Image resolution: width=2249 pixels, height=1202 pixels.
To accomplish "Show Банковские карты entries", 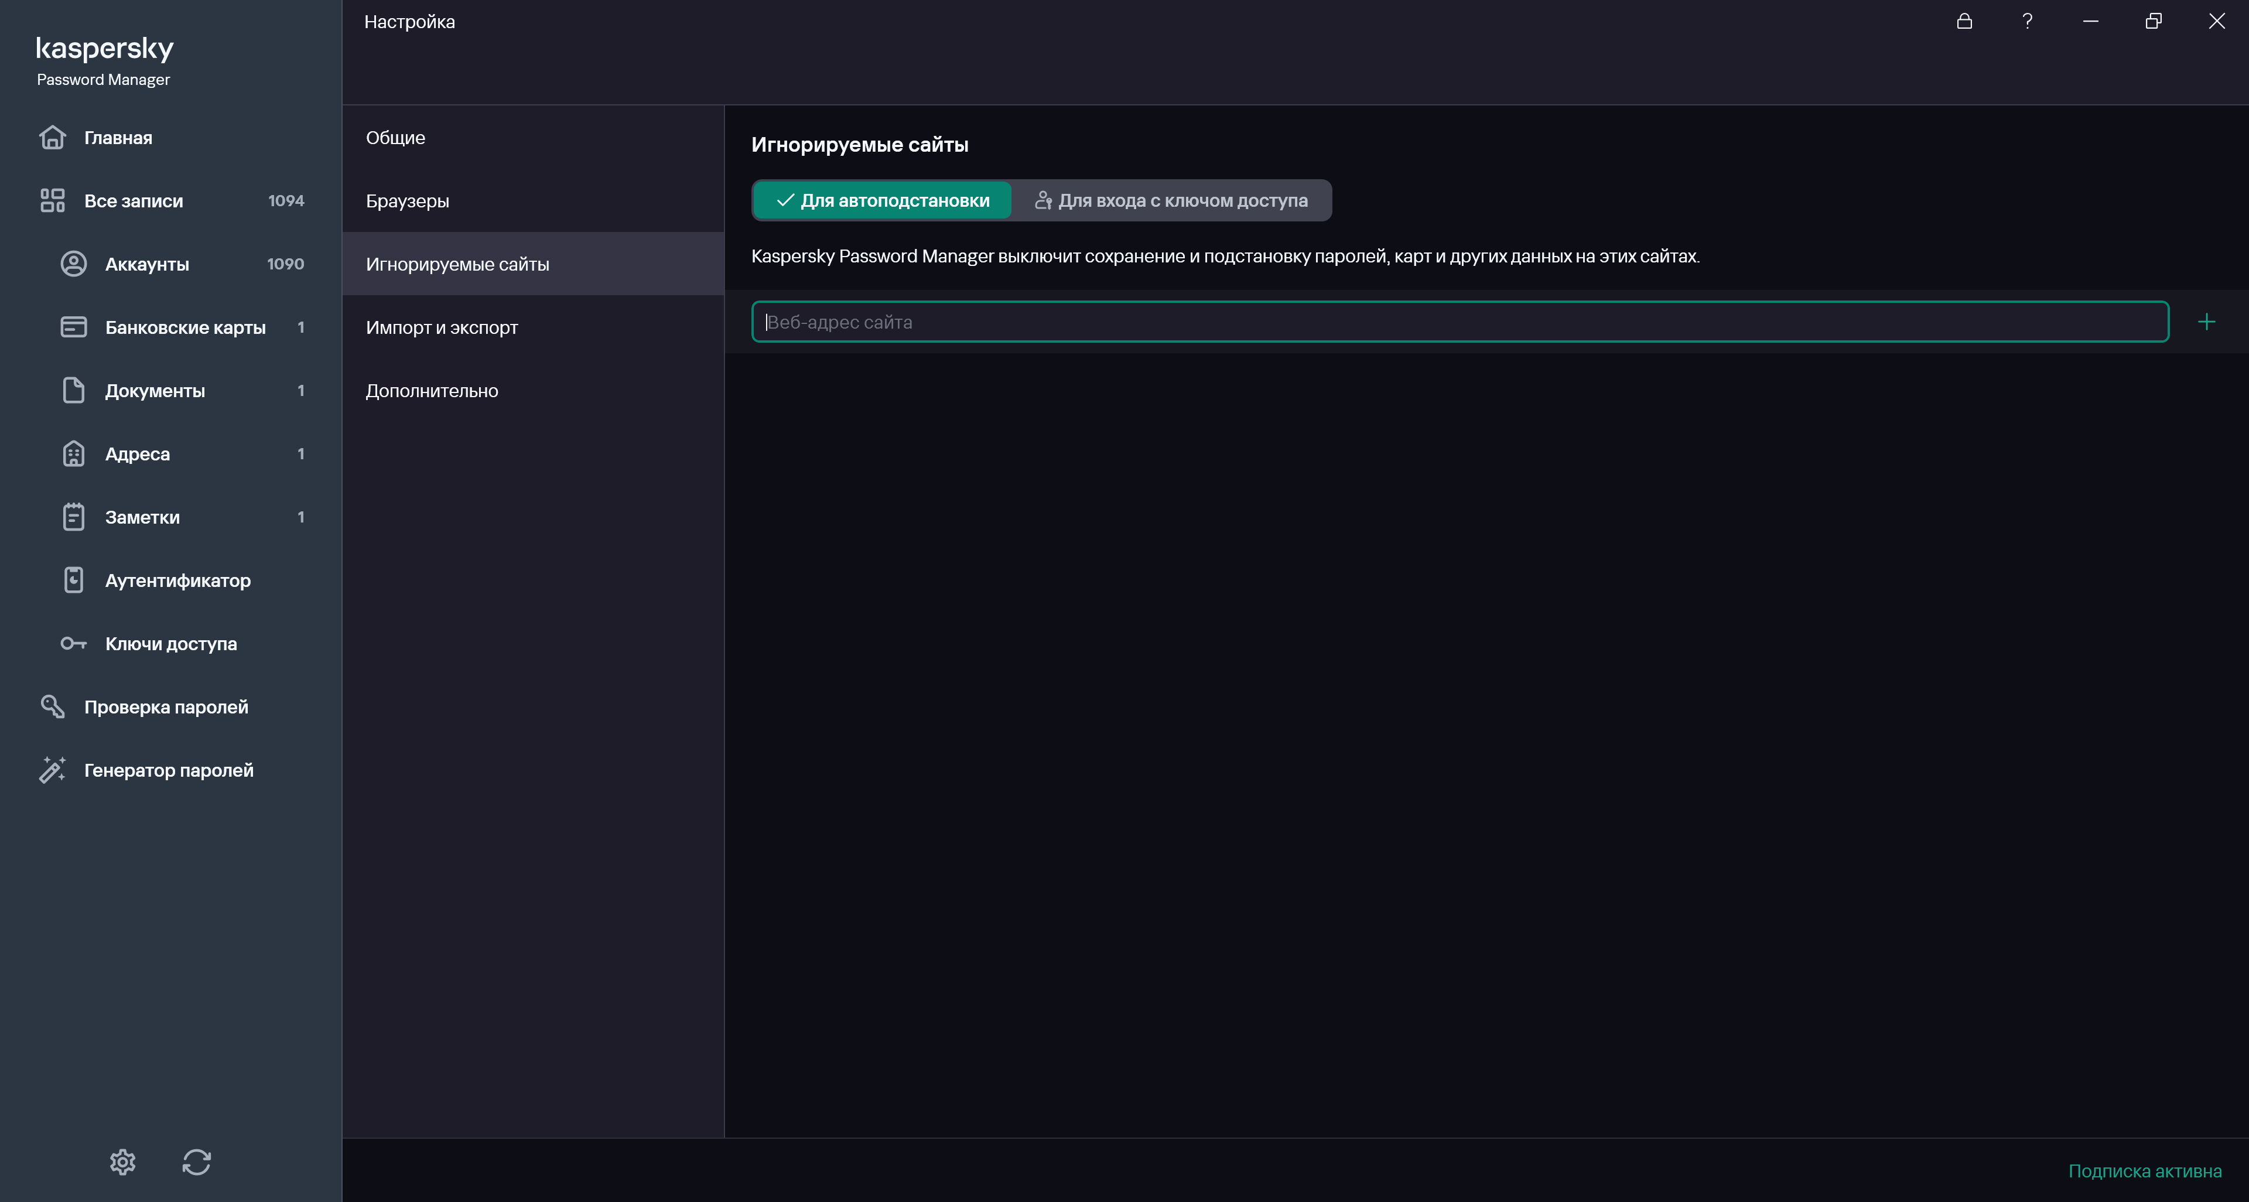I will pos(185,327).
